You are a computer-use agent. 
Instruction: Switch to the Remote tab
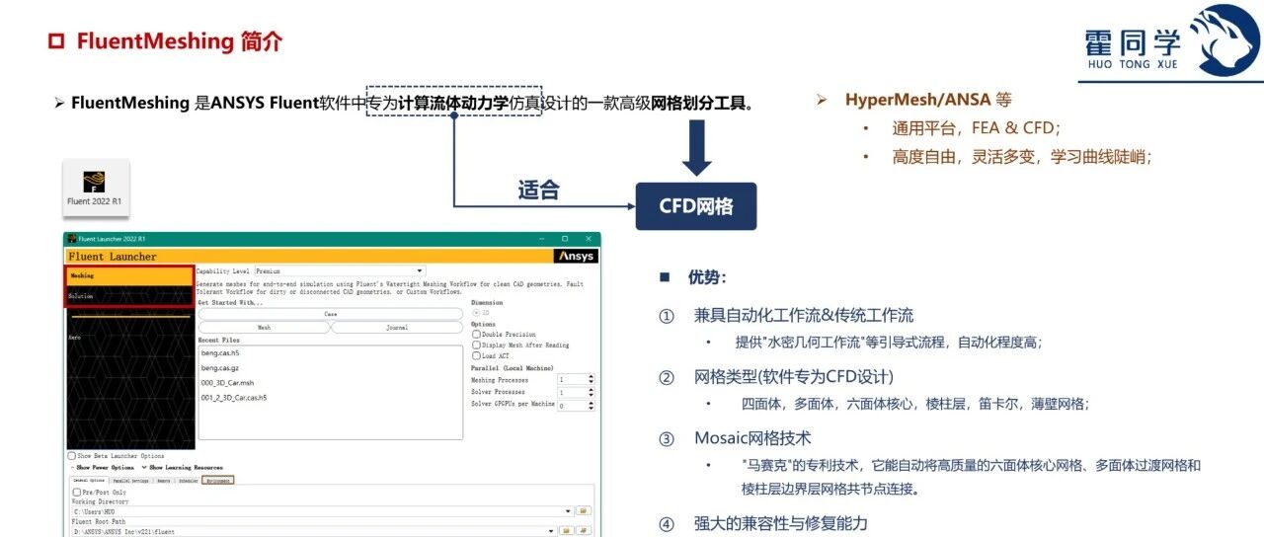164,480
